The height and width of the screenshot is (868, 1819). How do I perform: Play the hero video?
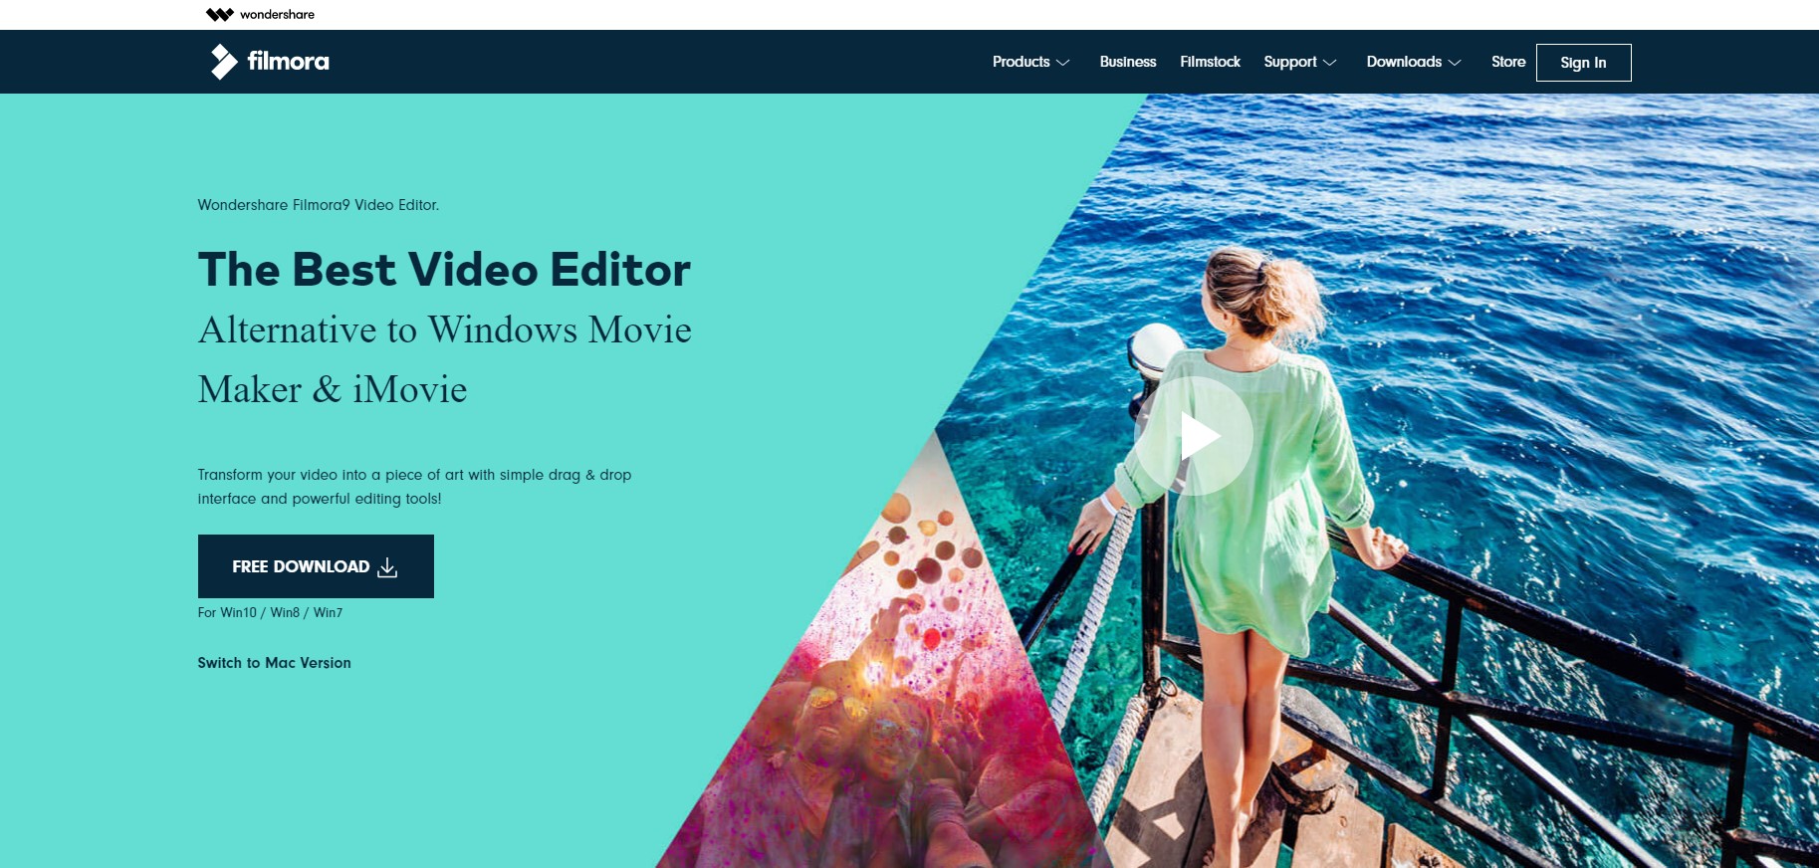coord(1194,436)
